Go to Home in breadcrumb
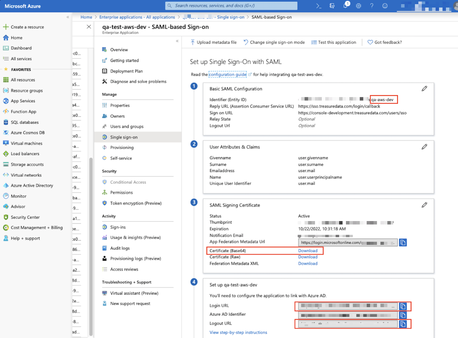The height and width of the screenshot is (338, 458). pyautogui.click(x=86, y=17)
